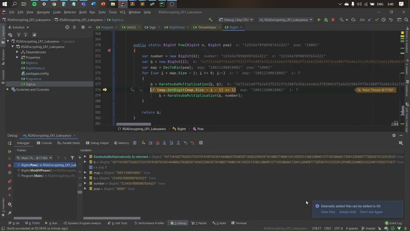Expand Properties node in Solution tree
410x231 pixels.
click(17, 57)
